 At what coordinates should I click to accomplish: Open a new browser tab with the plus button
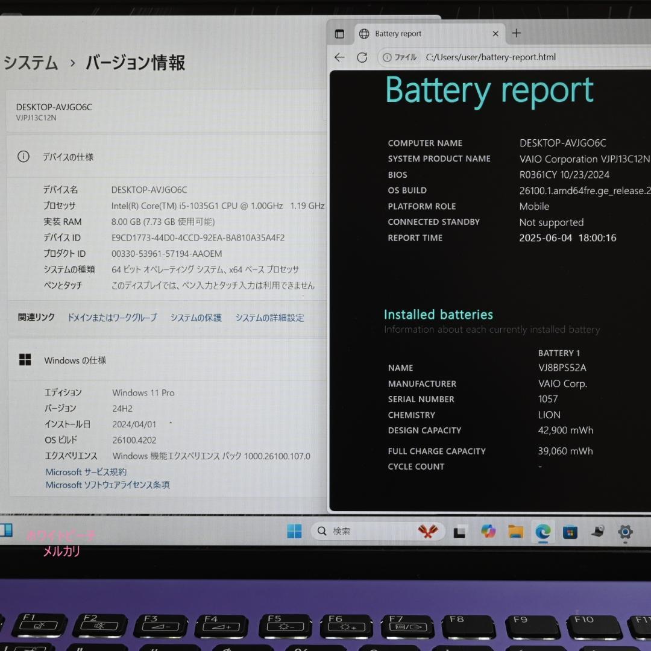click(516, 34)
